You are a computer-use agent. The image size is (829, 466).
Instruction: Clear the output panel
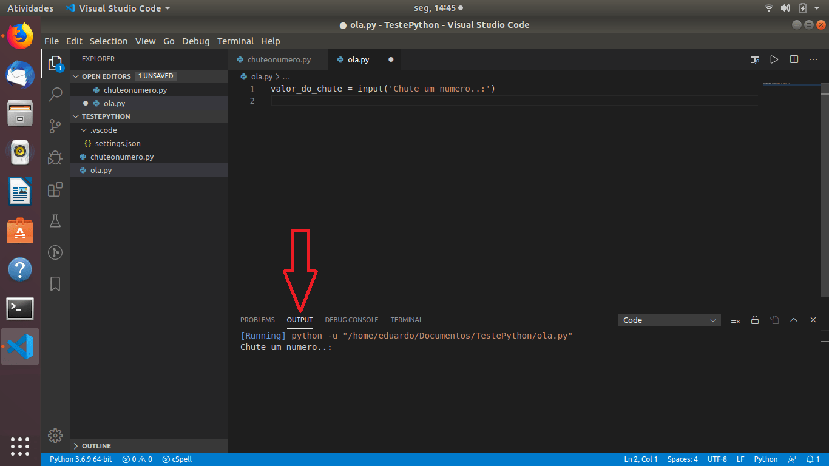tap(736, 320)
